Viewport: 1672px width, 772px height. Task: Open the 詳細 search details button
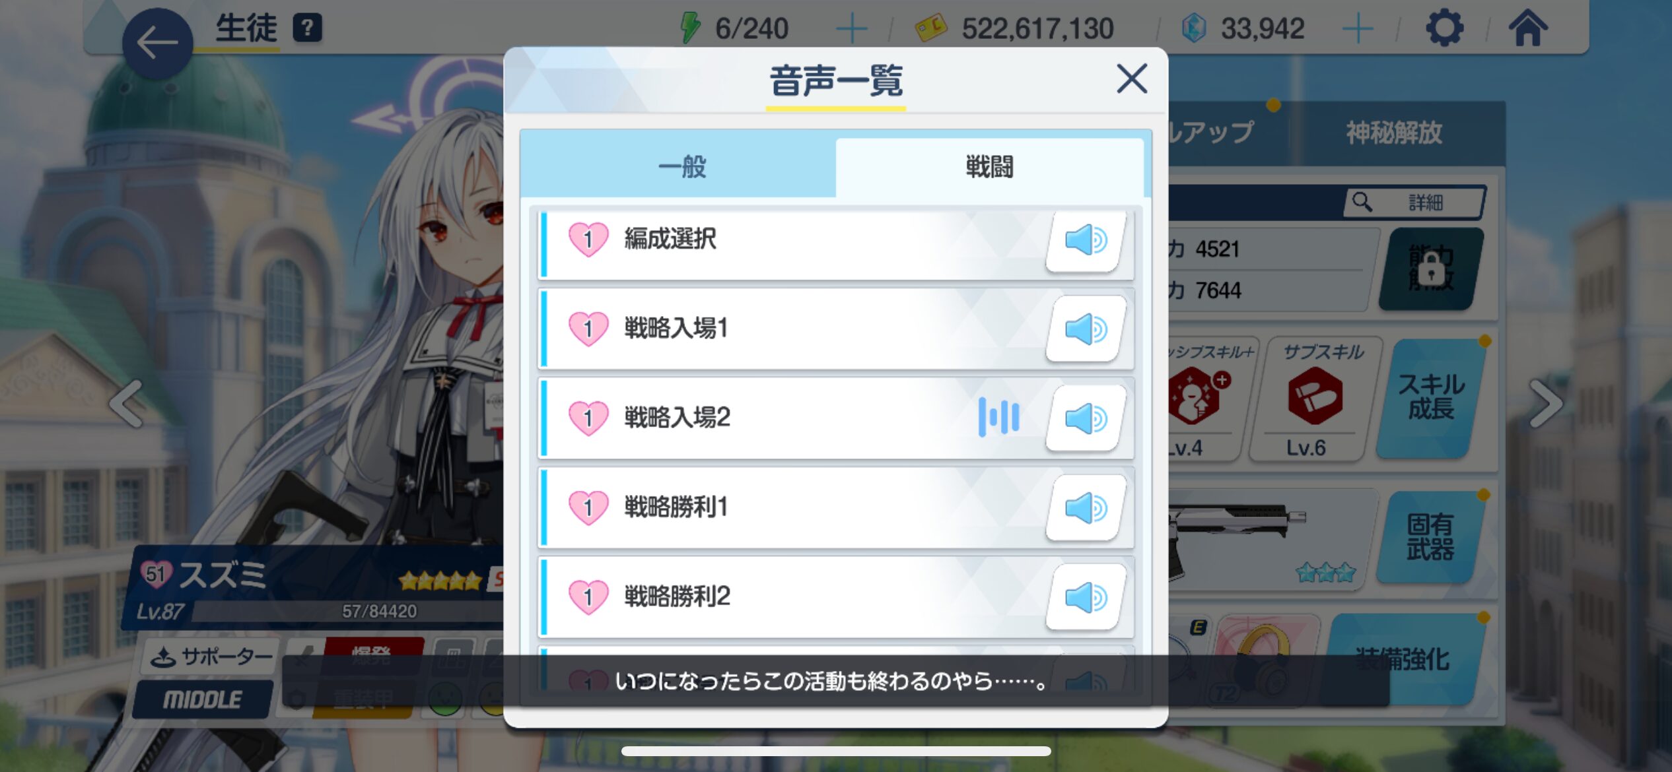pos(1414,202)
